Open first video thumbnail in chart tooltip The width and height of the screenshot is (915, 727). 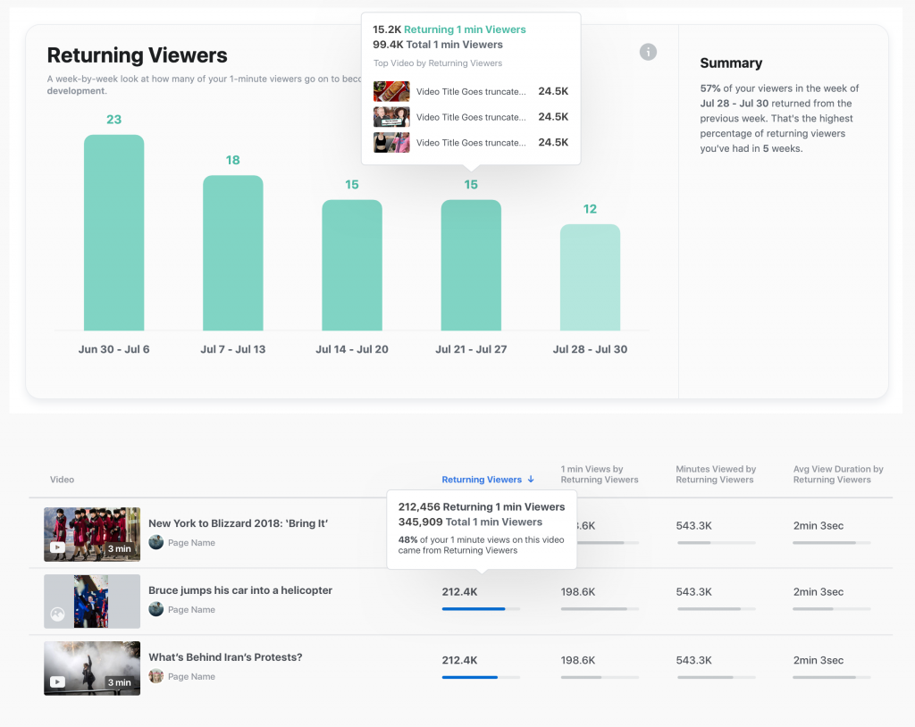click(391, 91)
